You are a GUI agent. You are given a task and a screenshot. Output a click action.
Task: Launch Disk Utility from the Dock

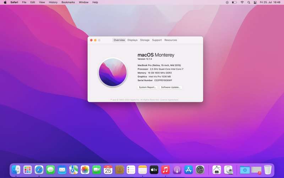tap(228, 170)
